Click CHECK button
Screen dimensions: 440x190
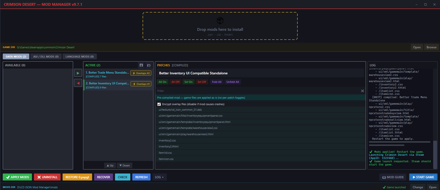[x=123, y=177]
